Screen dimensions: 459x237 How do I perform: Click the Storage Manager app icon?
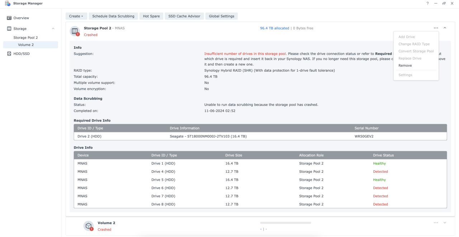coord(8,4)
